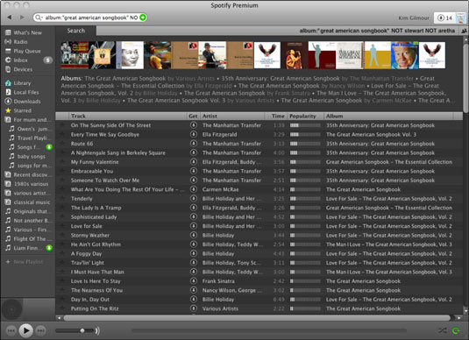
Task: Open the downloads counter showing 14
Action: pos(444,18)
